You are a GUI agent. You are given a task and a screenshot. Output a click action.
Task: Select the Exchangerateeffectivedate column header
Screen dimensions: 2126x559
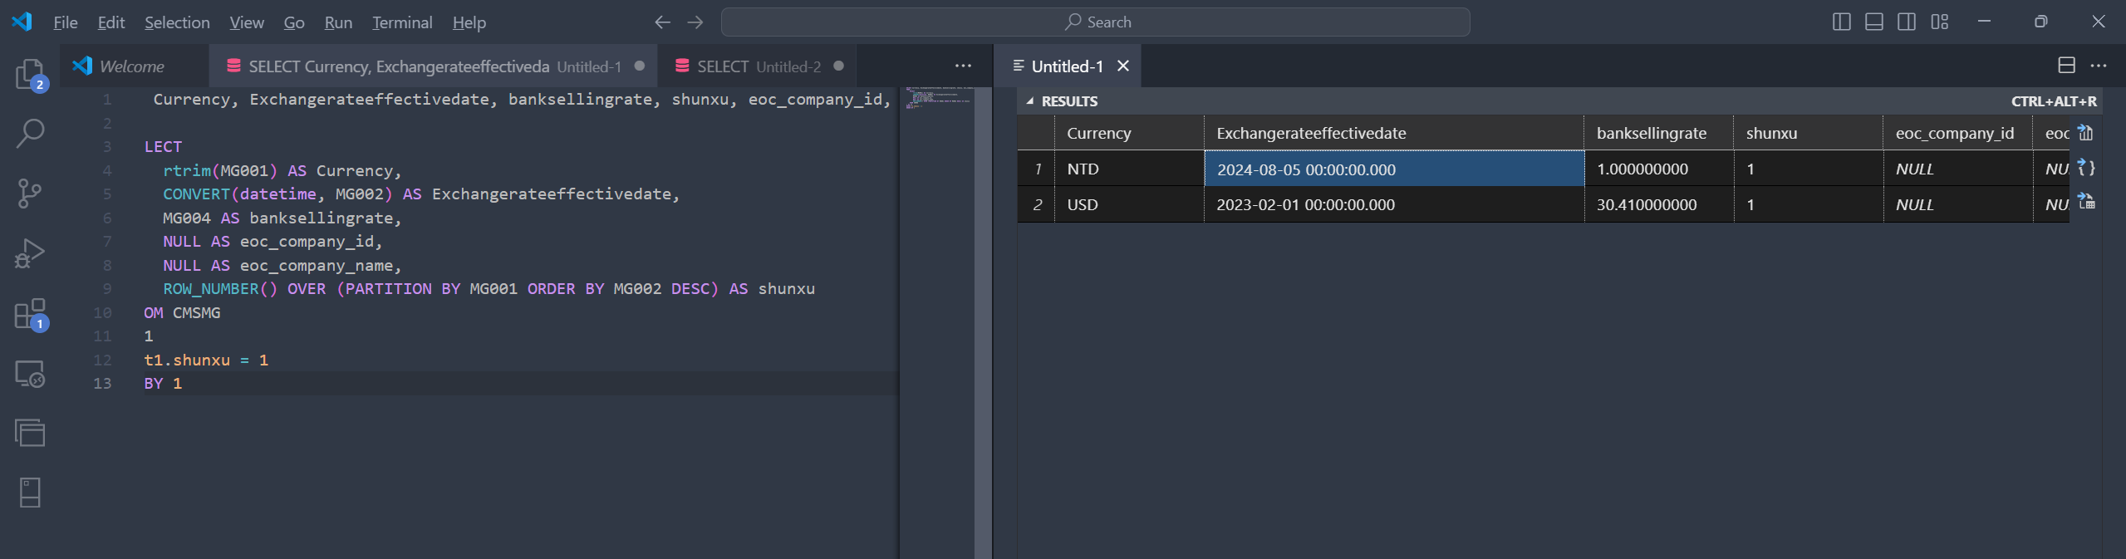click(1394, 133)
